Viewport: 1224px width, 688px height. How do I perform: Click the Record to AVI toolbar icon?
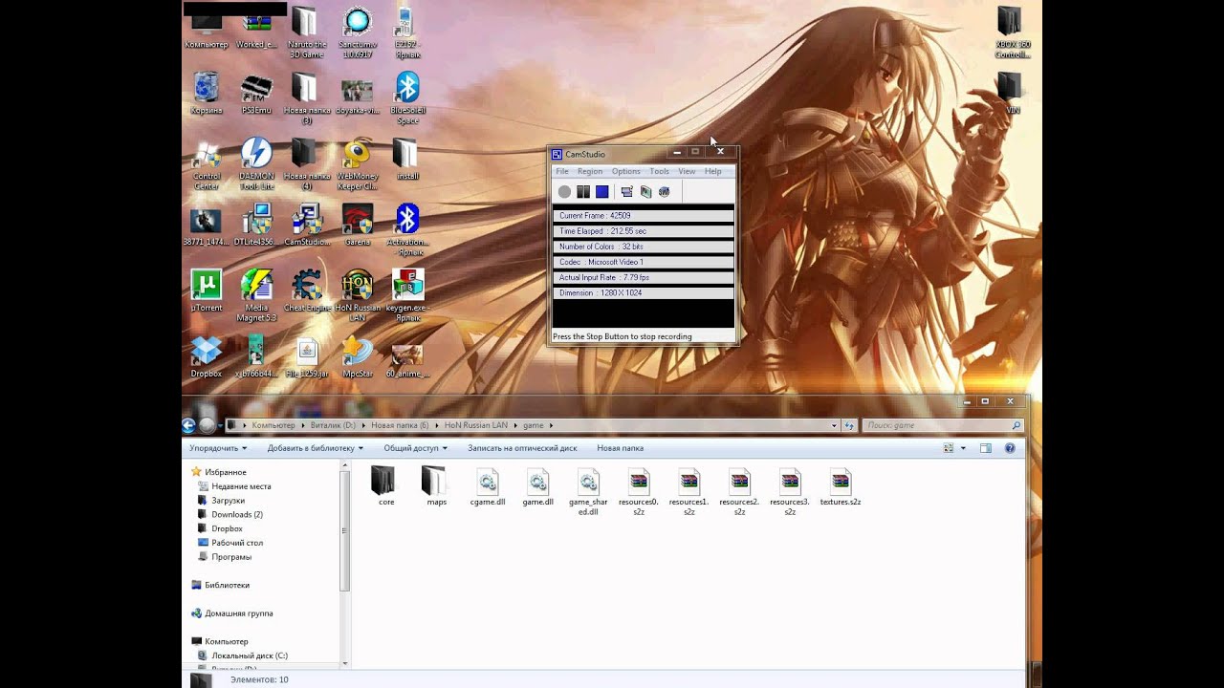pos(646,192)
